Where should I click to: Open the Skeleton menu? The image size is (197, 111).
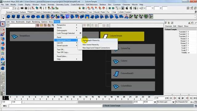click(103, 5)
